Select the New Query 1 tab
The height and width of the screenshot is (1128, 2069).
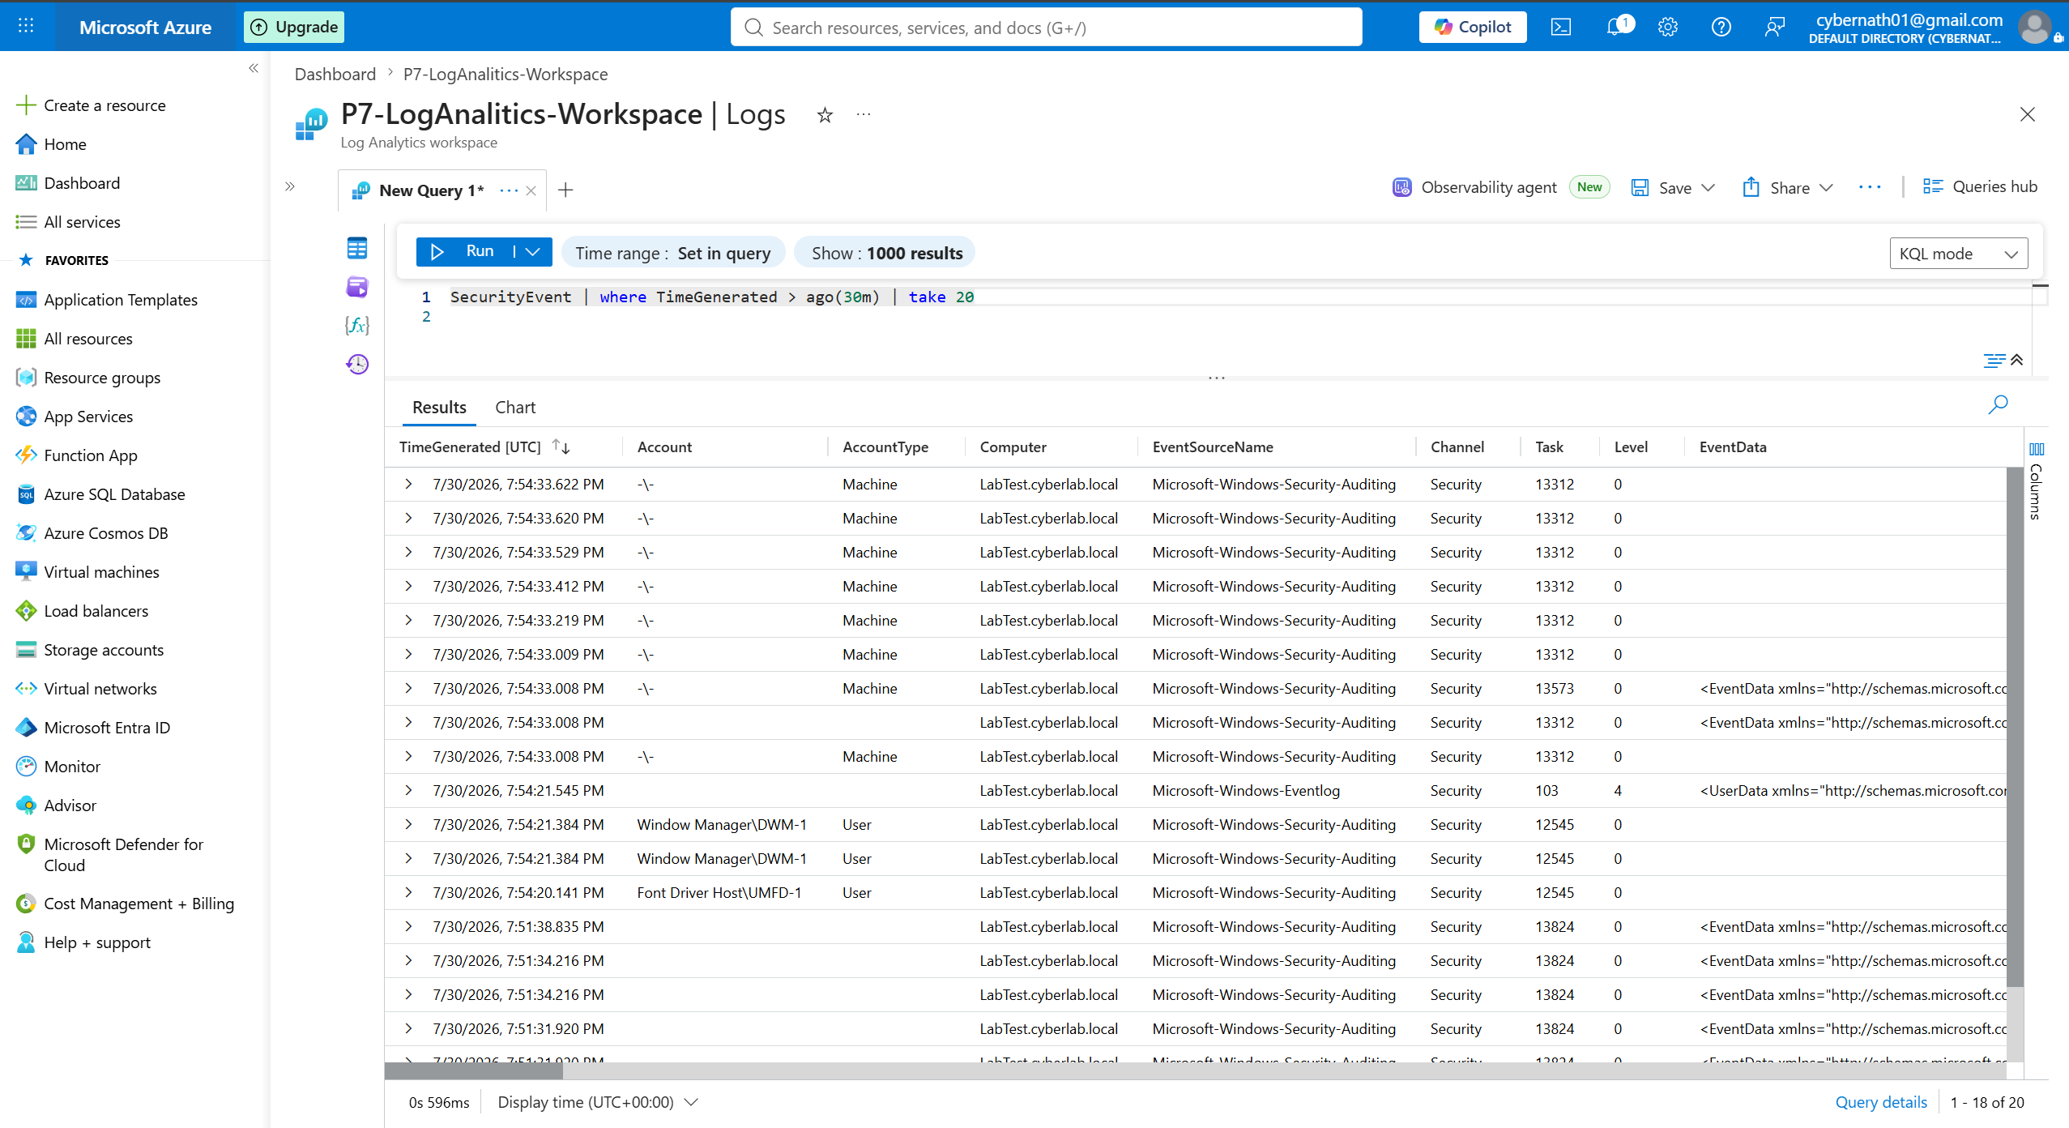(x=431, y=190)
